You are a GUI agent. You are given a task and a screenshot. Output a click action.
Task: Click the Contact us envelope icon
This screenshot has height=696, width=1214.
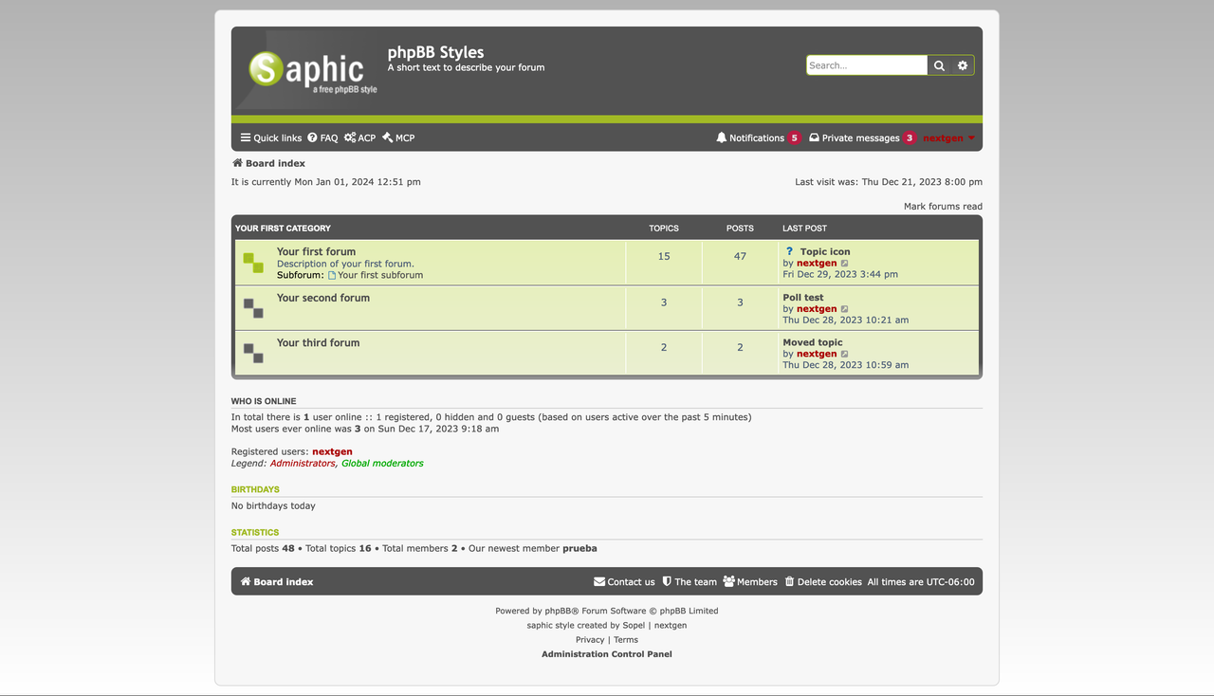tap(598, 581)
